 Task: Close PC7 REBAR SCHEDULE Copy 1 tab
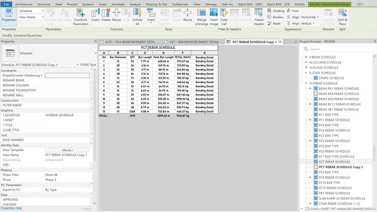tap(280, 42)
